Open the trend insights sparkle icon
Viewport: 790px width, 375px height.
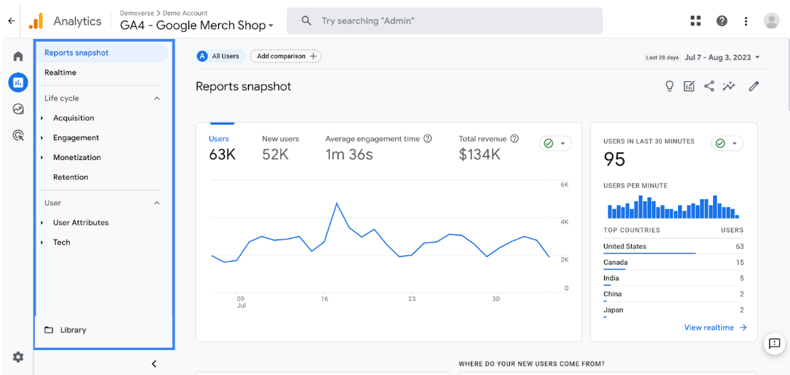coord(729,86)
